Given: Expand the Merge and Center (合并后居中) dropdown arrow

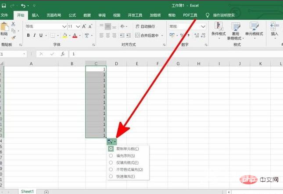Looking at the screenshot, I should [162, 35].
